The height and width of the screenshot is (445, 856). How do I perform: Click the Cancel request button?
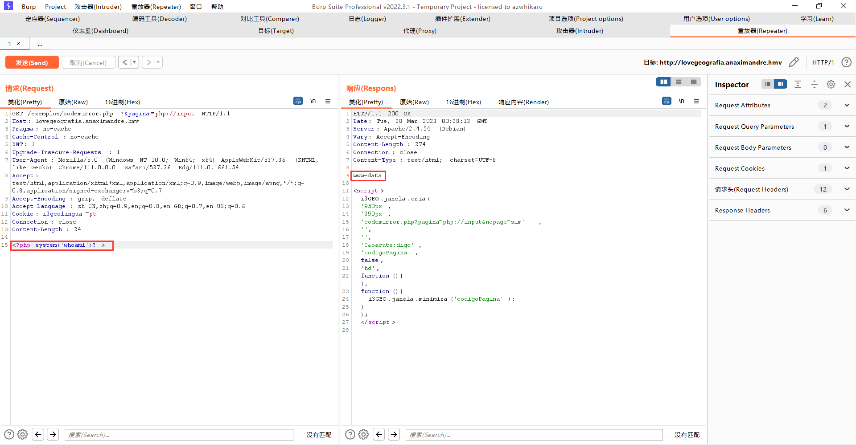88,62
